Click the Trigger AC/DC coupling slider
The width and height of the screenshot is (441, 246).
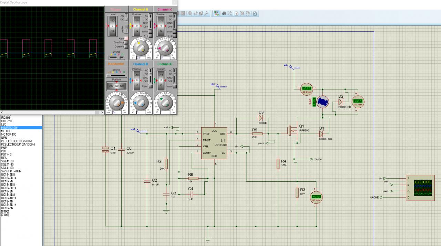click(126, 18)
